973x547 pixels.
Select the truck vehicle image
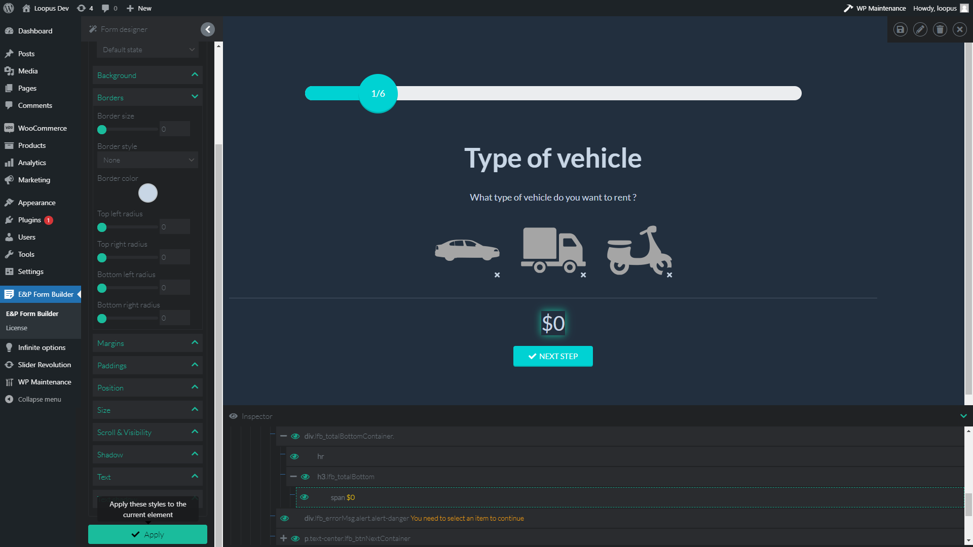(553, 250)
